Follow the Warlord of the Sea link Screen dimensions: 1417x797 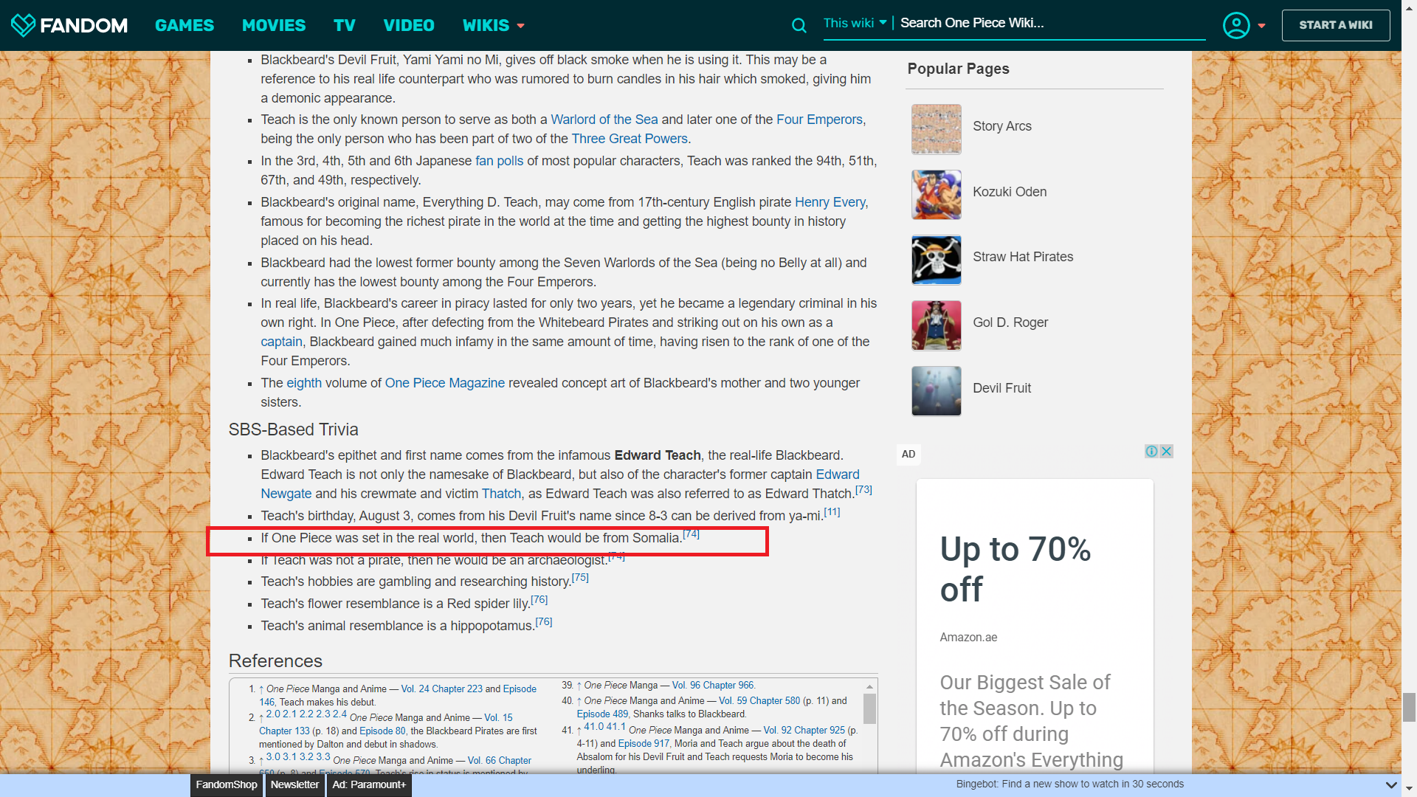coord(604,120)
